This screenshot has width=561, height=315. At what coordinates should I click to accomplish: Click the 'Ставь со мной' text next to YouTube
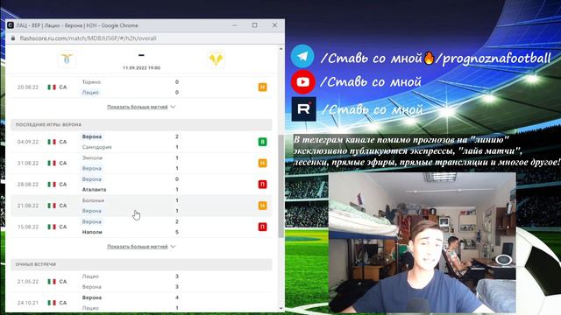(x=371, y=82)
